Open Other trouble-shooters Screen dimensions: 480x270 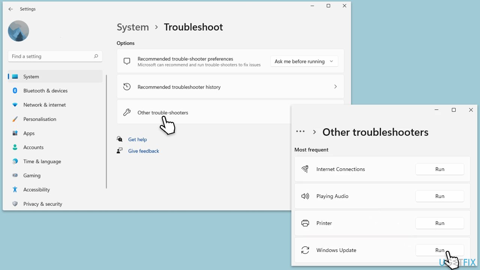pos(204,112)
